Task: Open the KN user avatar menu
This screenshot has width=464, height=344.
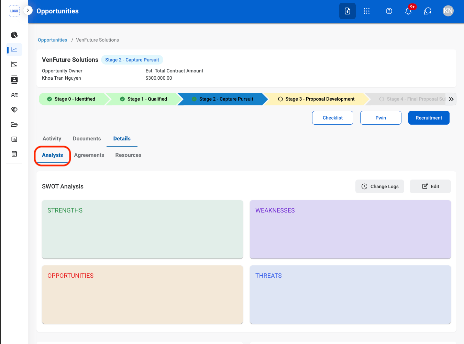Action: (x=448, y=11)
